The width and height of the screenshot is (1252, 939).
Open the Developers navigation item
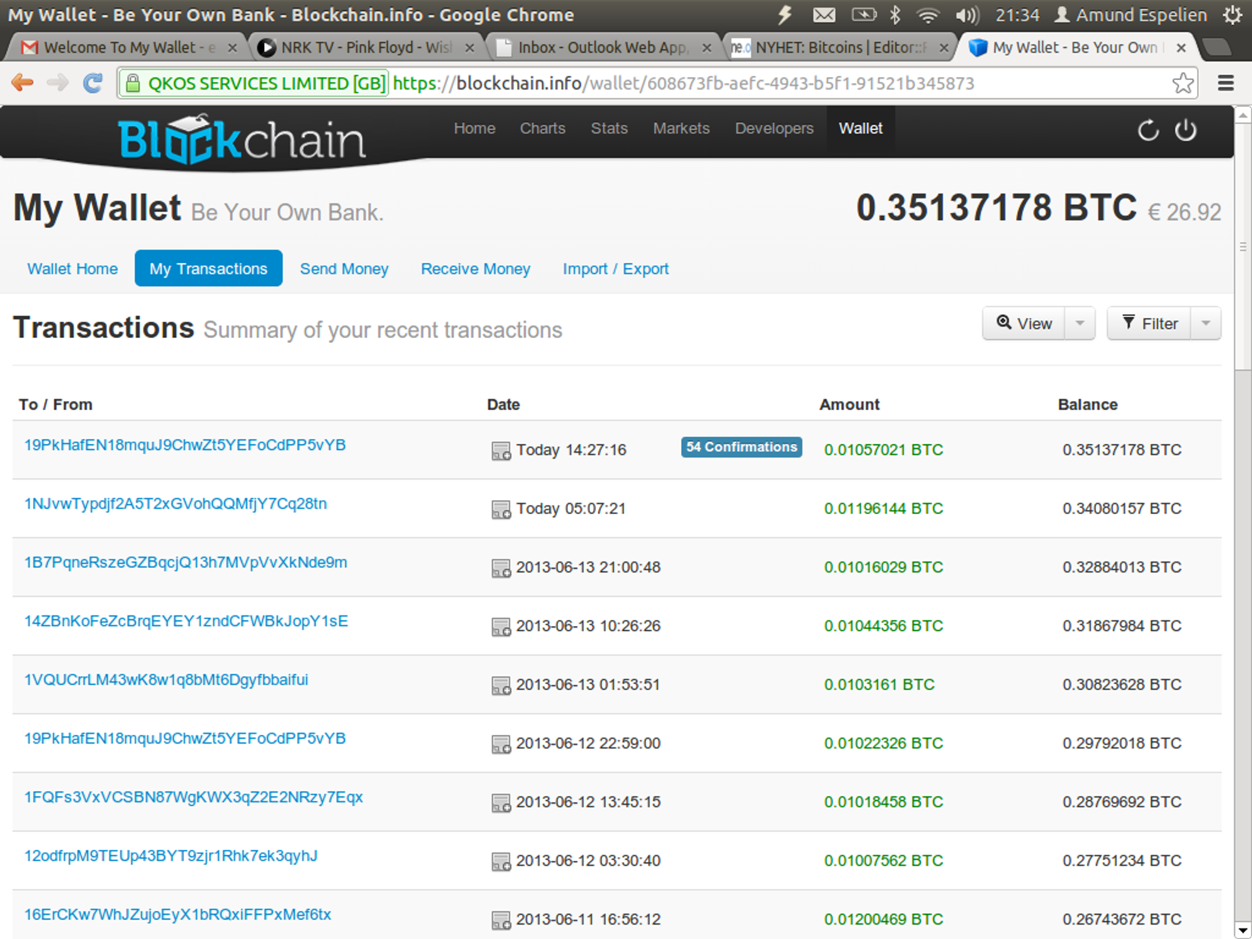pyautogui.click(x=774, y=128)
